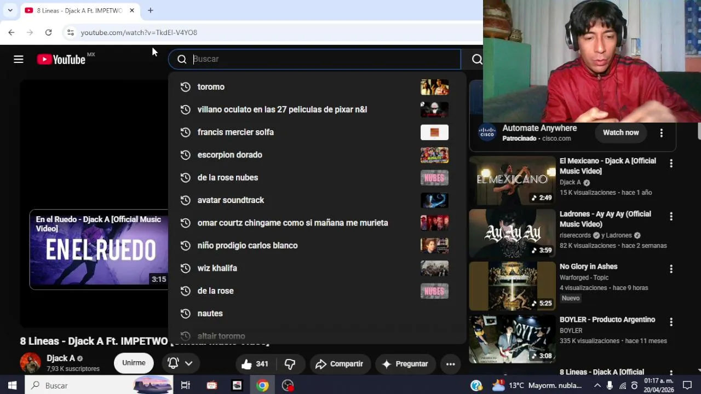Click history clock icon next to 'nautes'
Screen dimensions: 701x394
pos(185,314)
